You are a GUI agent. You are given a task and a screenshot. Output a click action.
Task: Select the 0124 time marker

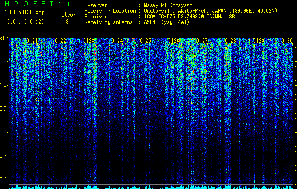coord(117,41)
